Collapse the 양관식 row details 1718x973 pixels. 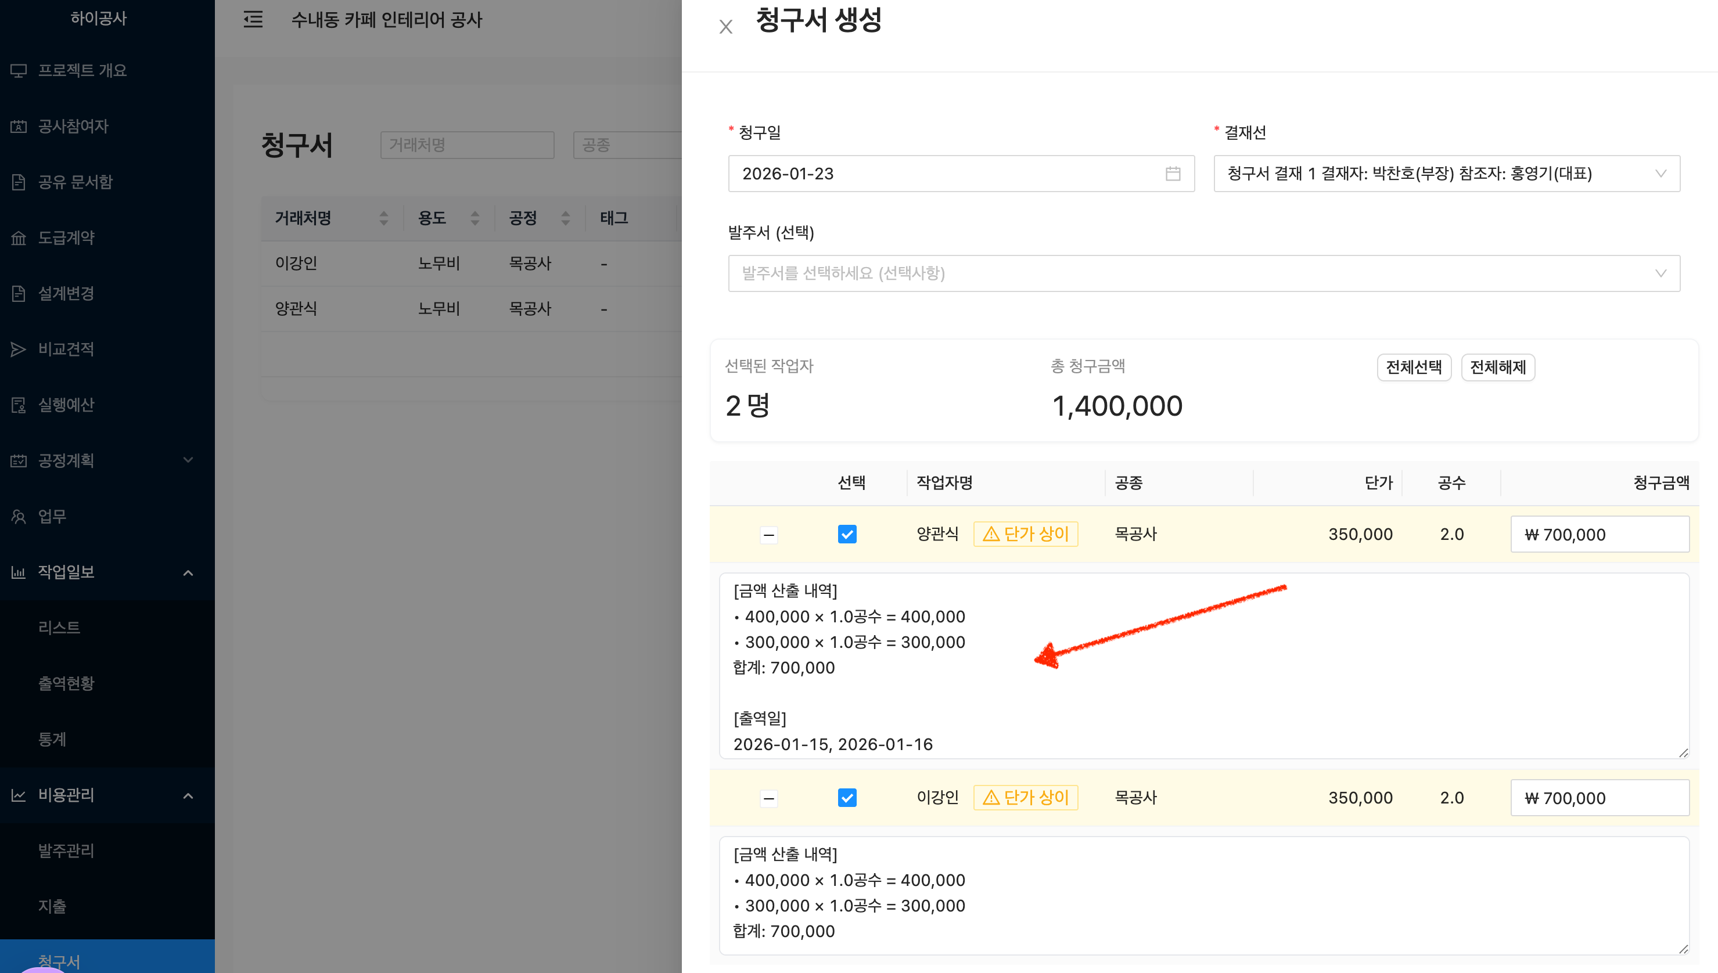pyautogui.click(x=769, y=535)
